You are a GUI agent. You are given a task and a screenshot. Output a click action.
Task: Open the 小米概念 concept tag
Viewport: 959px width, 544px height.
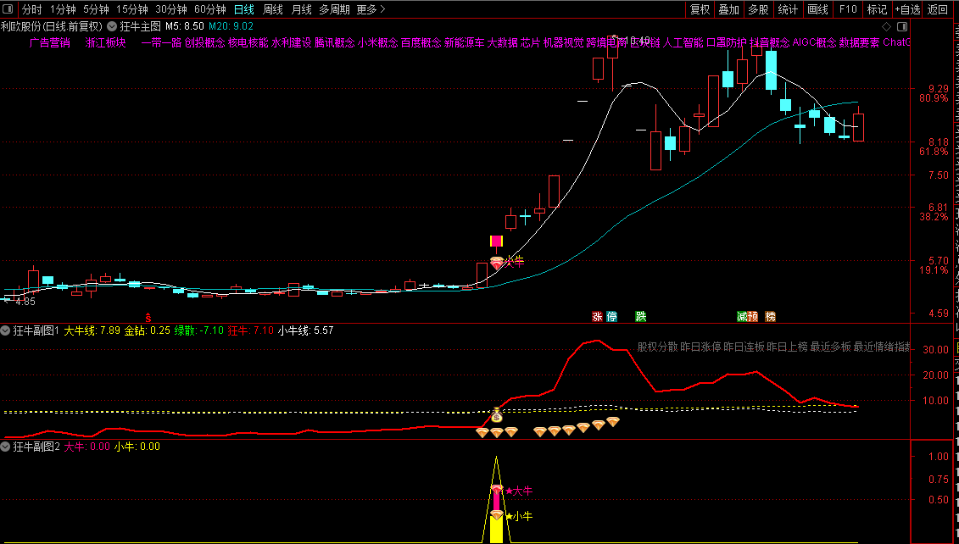378,42
